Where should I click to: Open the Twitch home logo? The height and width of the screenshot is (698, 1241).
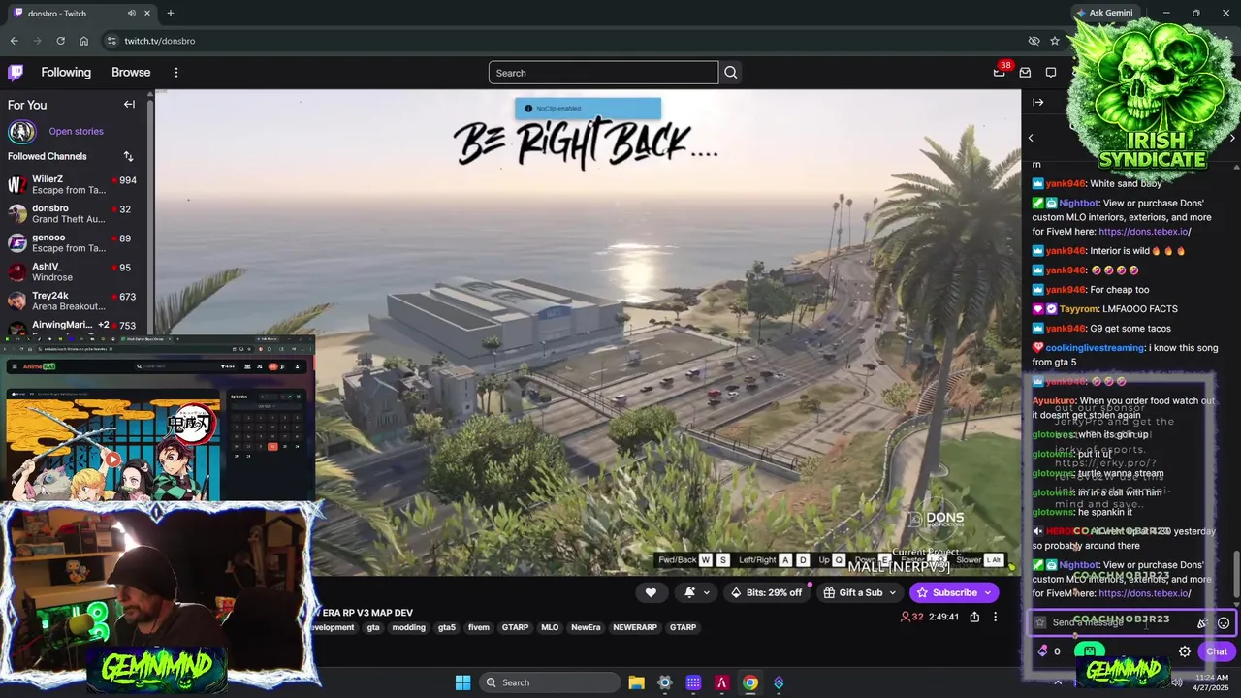(16, 72)
